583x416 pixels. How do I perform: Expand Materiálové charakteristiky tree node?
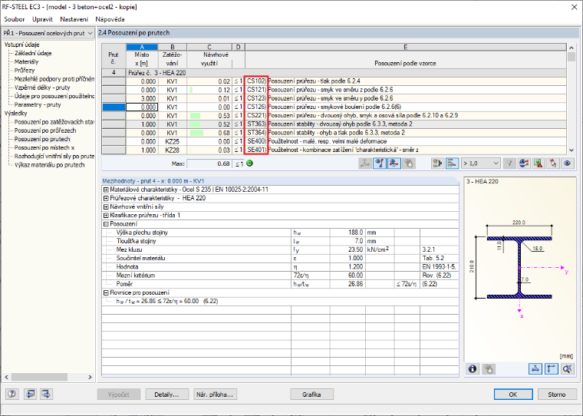pyautogui.click(x=106, y=190)
